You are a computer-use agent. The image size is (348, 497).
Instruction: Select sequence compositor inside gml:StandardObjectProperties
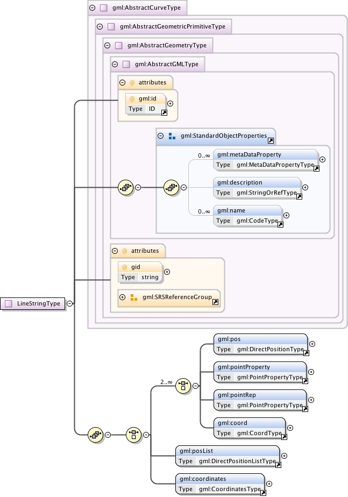point(172,187)
